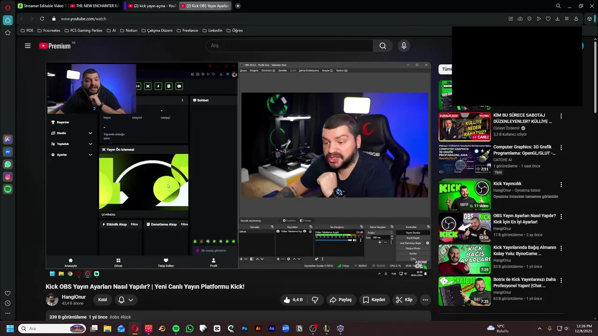Open options for Computer Graphics OpenGL/GLUT video
The width and height of the screenshot is (598, 336).
point(561,148)
